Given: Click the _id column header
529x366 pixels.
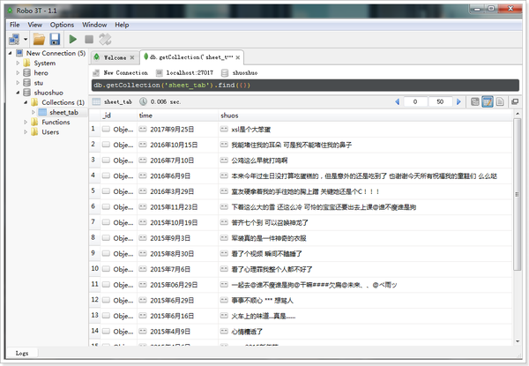Looking at the screenshot, I should (118, 116).
